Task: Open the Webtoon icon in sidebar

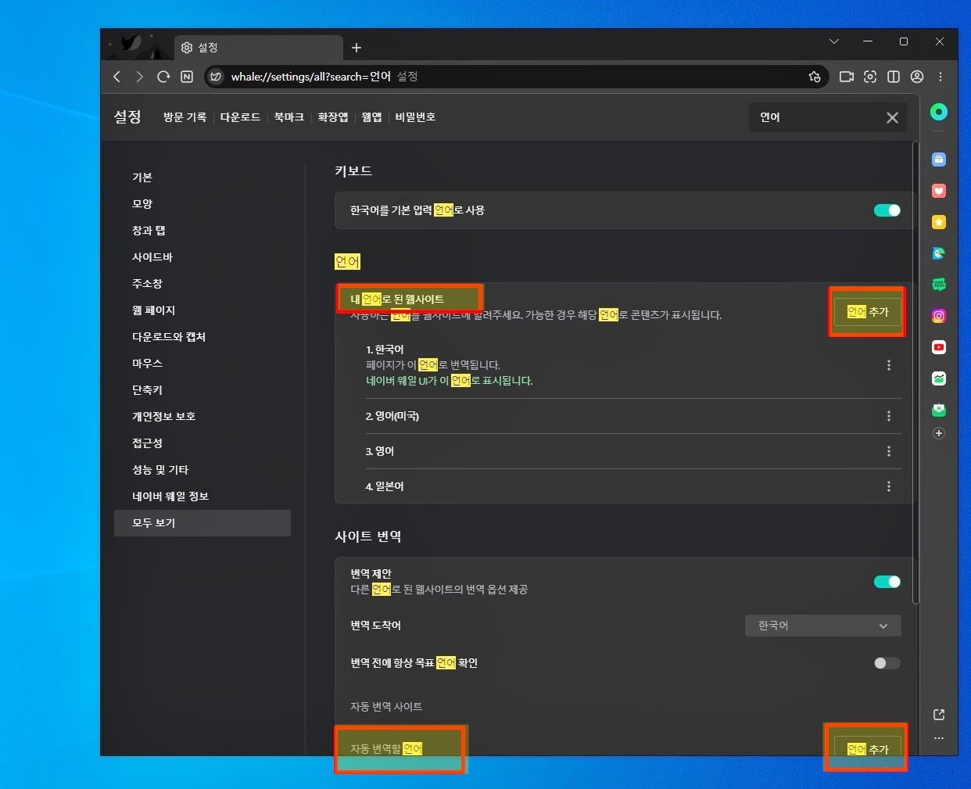Action: coord(939,285)
